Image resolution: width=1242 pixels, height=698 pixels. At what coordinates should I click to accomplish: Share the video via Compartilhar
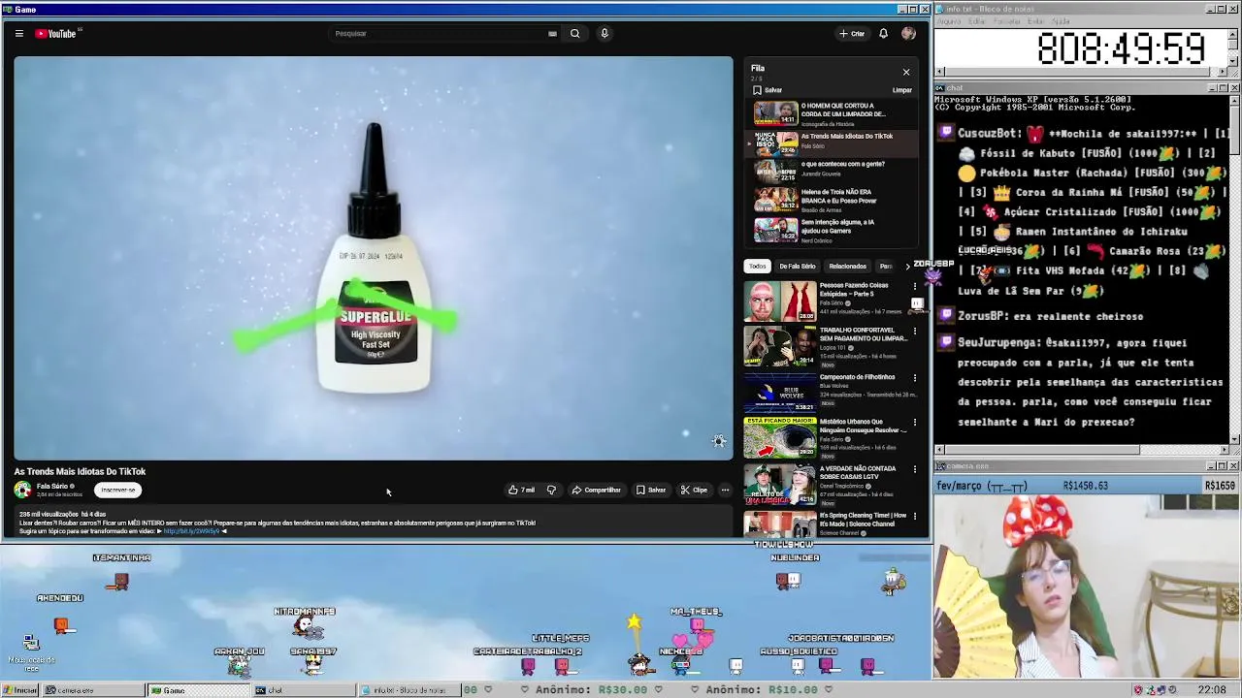(x=596, y=490)
